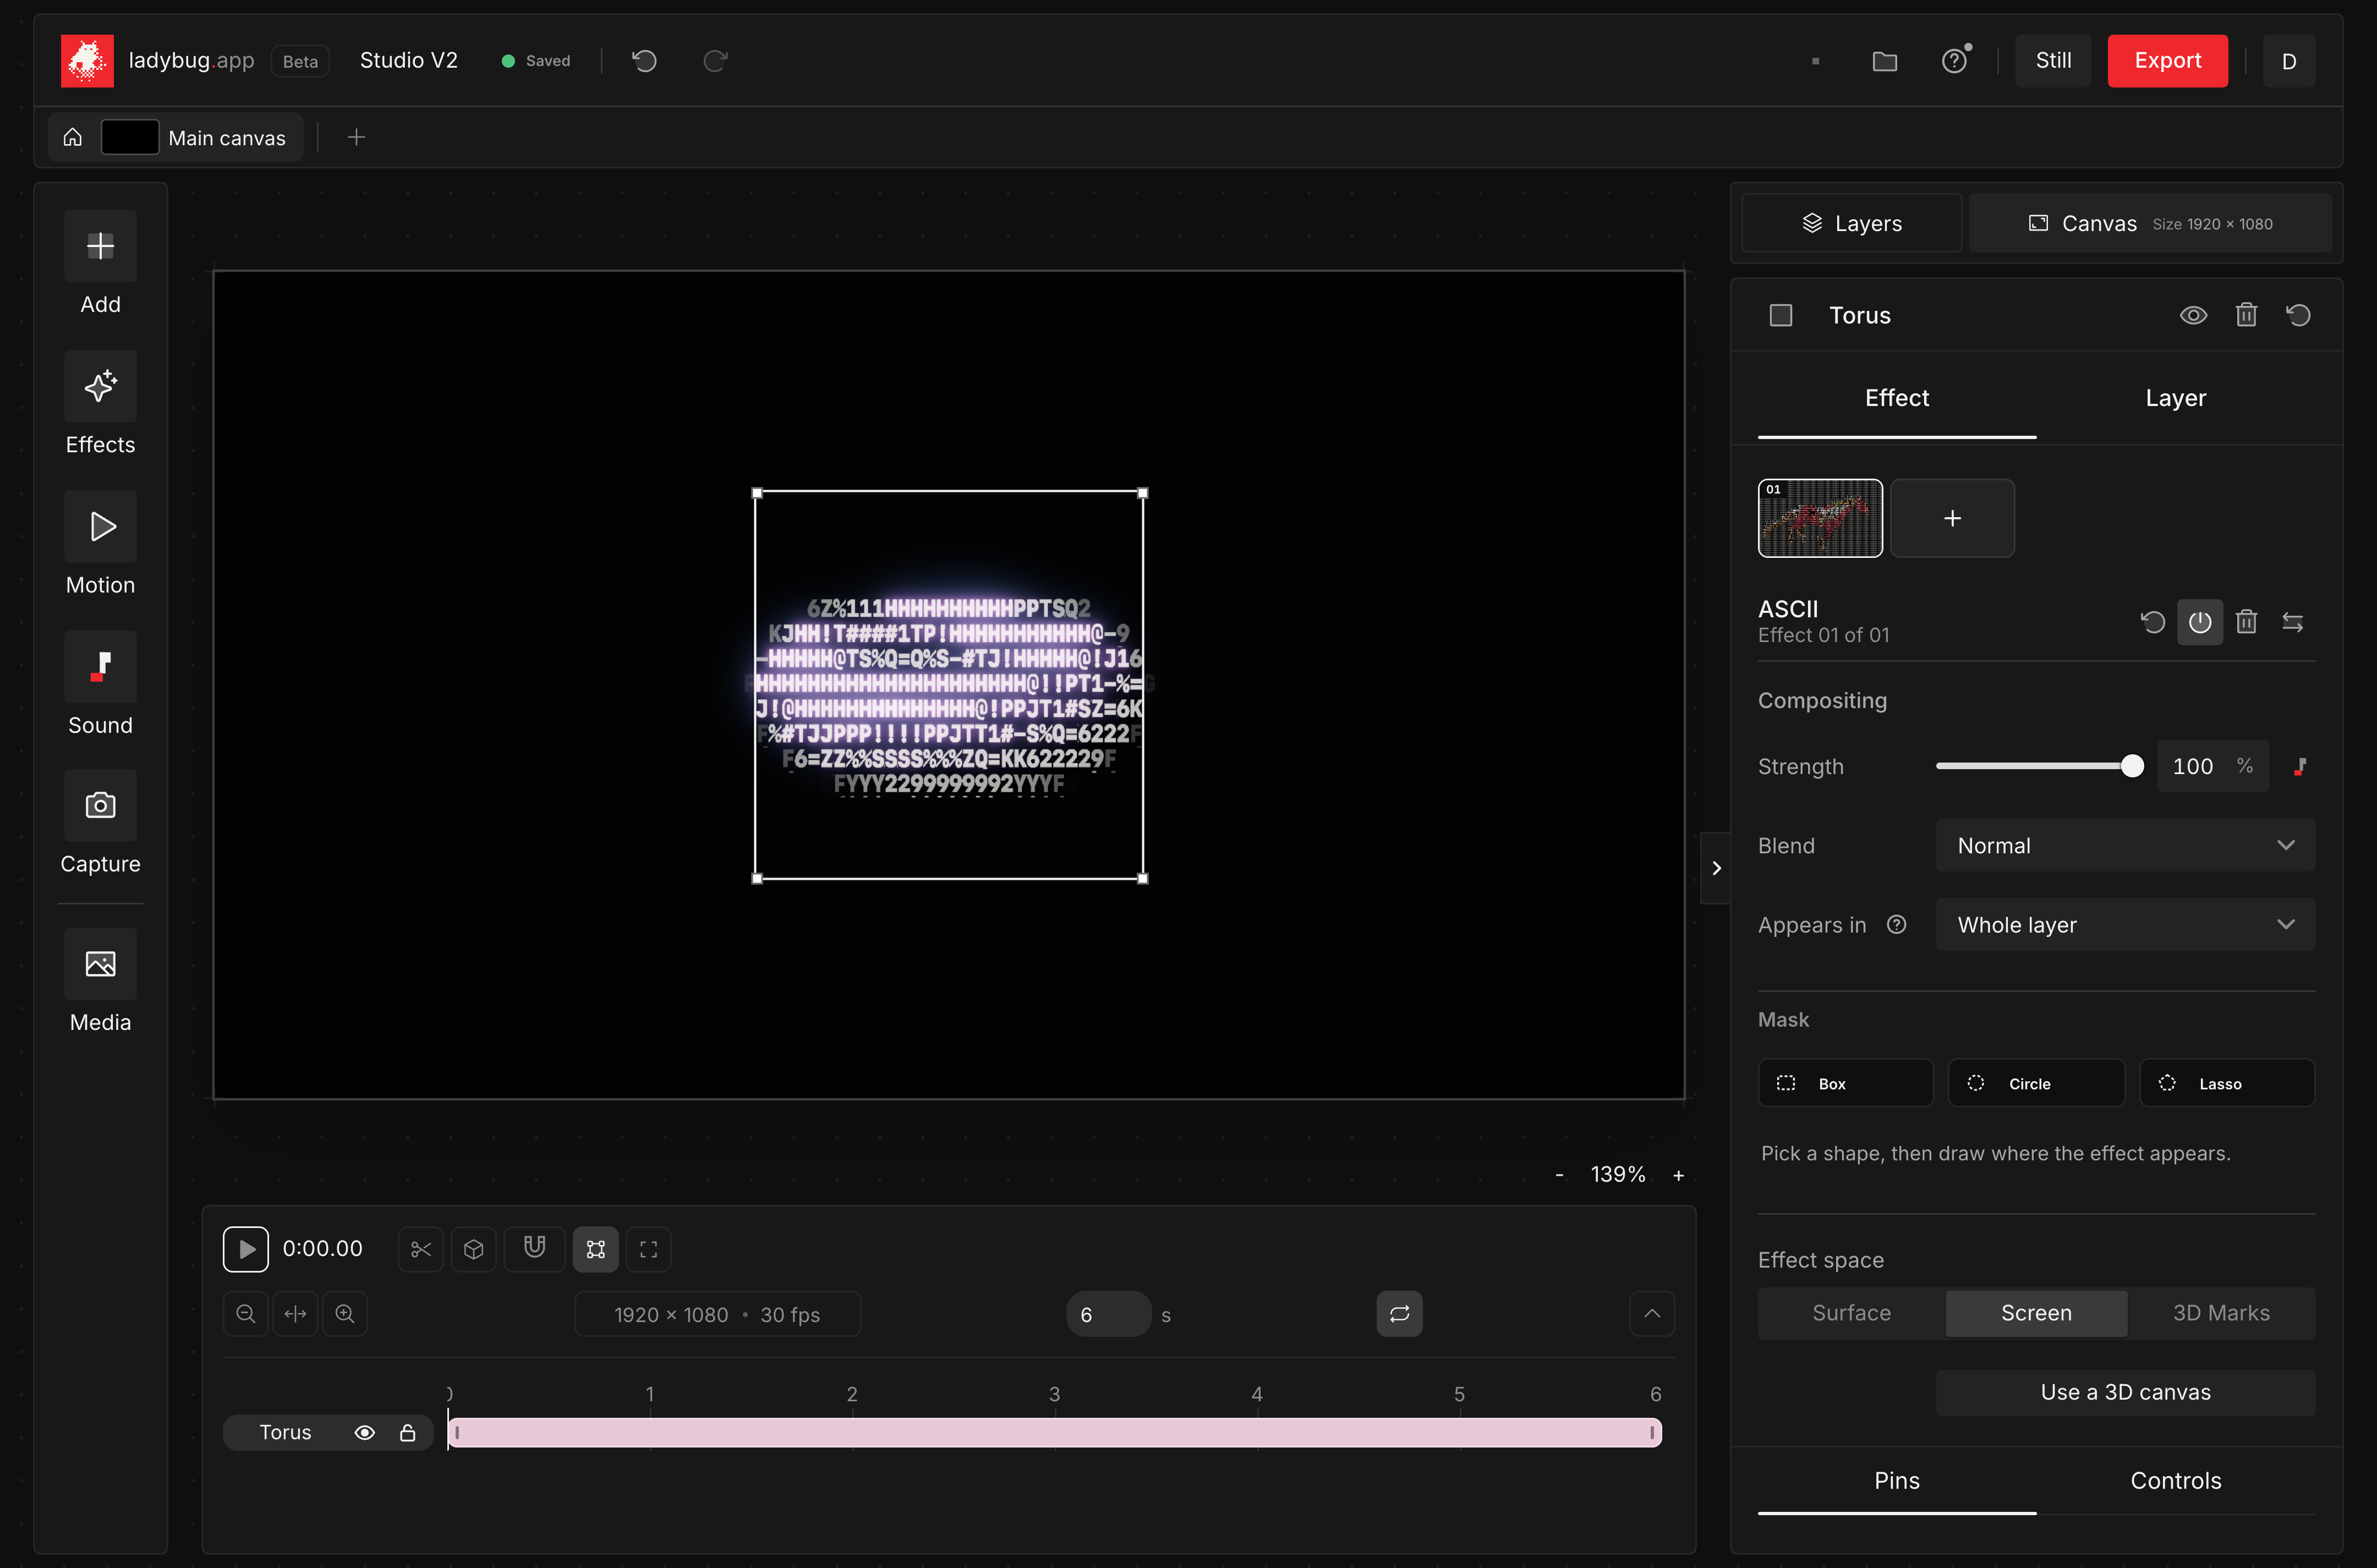
Task: Click the ladybug.app logo icon
Action: tap(87, 61)
